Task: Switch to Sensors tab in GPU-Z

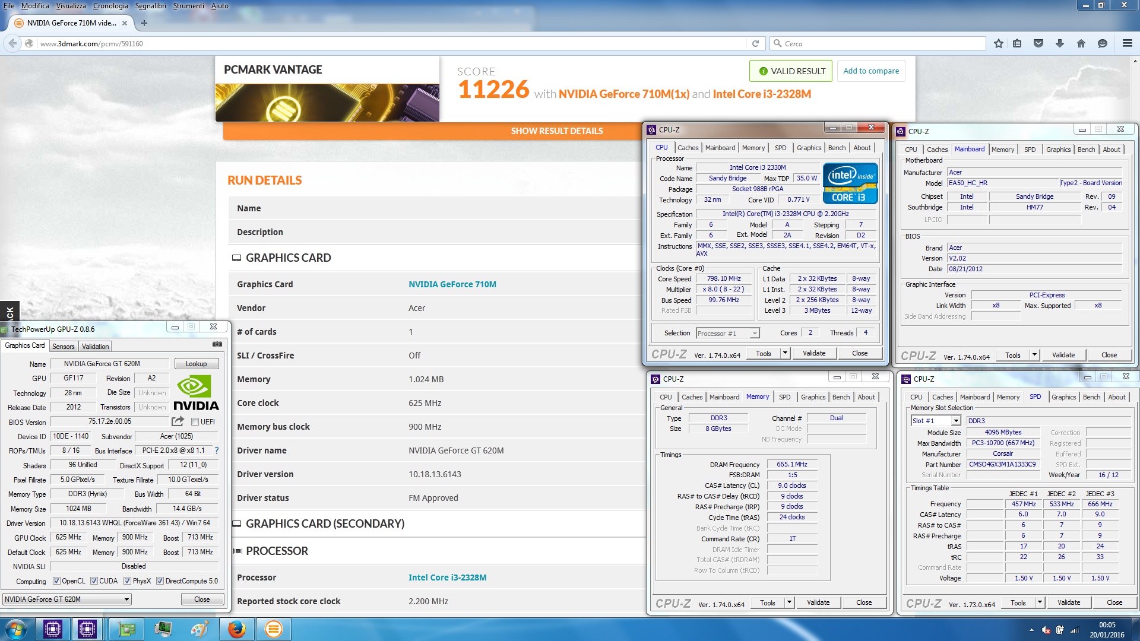Action: 64,347
